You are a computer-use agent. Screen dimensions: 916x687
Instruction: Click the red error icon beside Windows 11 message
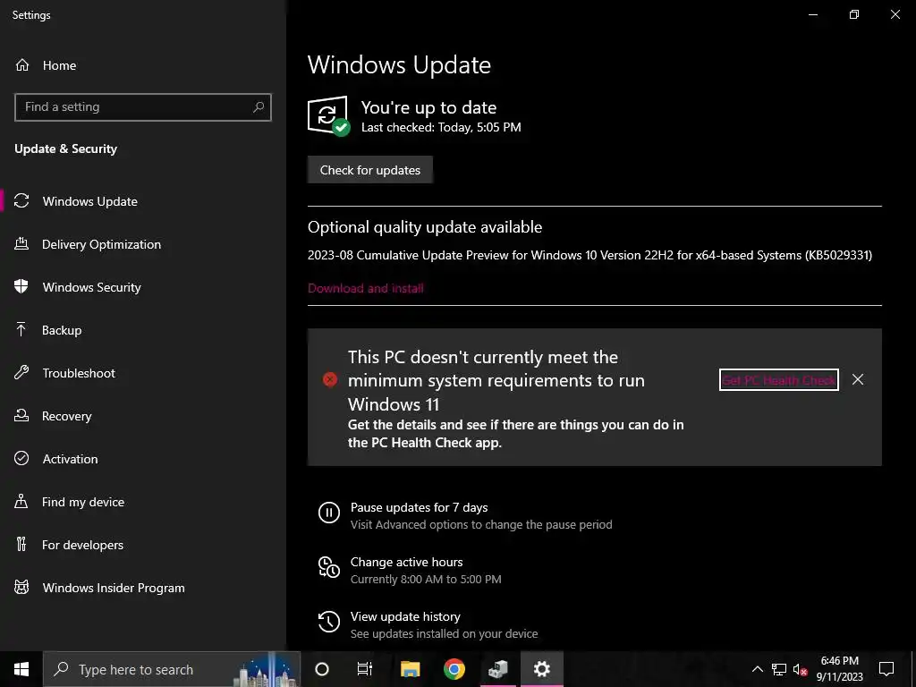coord(329,379)
